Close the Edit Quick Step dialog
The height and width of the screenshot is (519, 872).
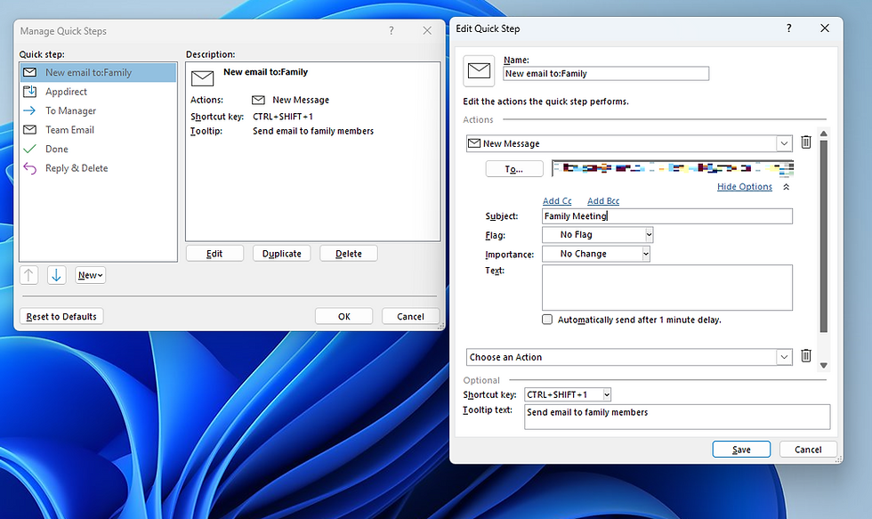[825, 28]
